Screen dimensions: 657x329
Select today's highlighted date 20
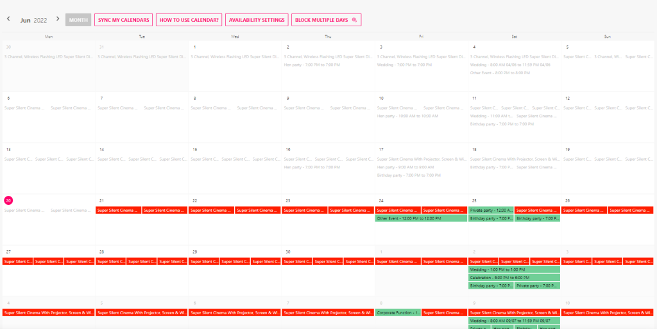tap(8, 200)
